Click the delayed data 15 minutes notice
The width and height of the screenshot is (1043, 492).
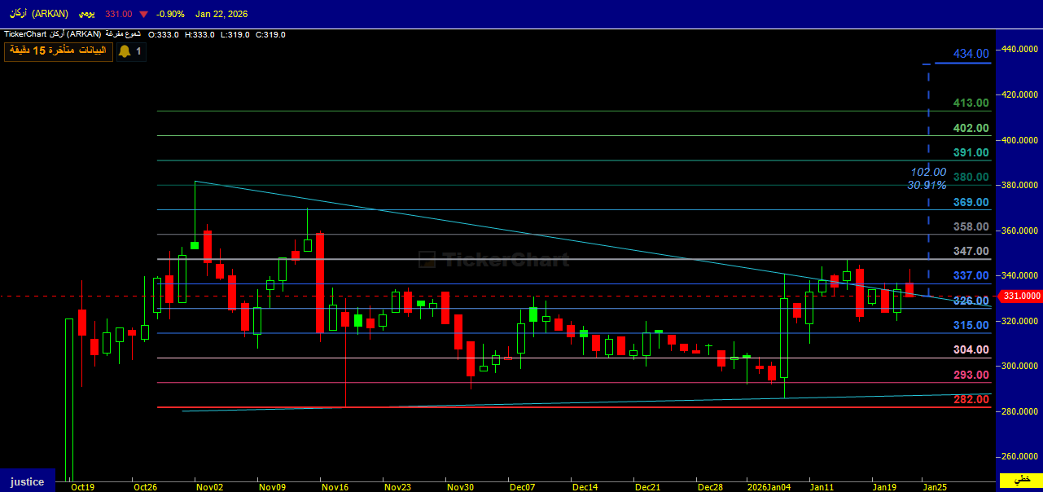tap(56, 51)
